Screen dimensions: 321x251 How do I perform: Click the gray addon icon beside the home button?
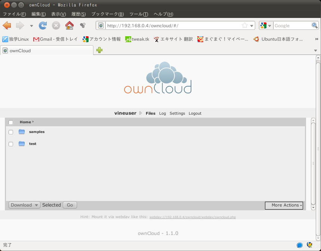(x=83, y=25)
